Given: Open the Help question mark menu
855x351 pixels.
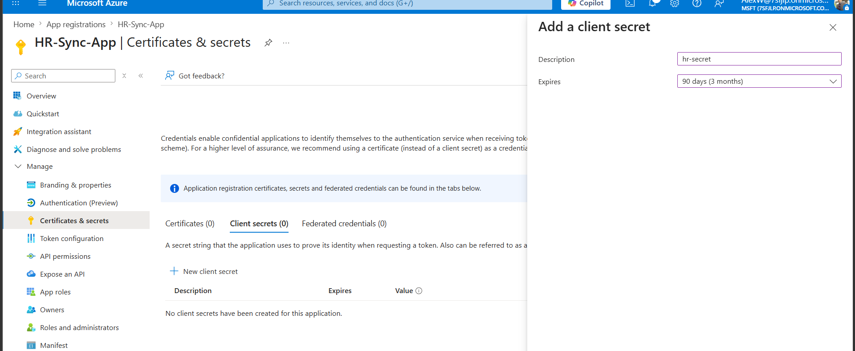Looking at the screenshot, I should [x=697, y=4].
